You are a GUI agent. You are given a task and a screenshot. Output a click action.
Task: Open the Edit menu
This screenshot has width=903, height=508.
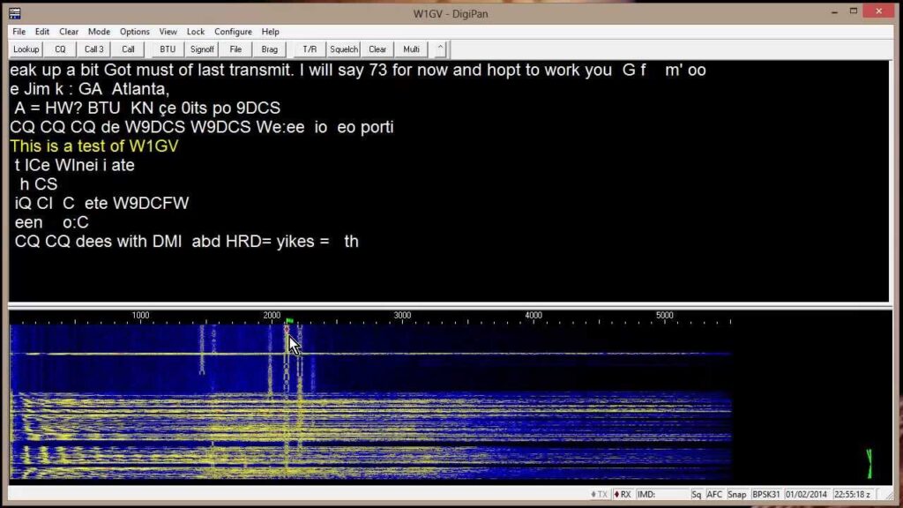[x=42, y=32]
